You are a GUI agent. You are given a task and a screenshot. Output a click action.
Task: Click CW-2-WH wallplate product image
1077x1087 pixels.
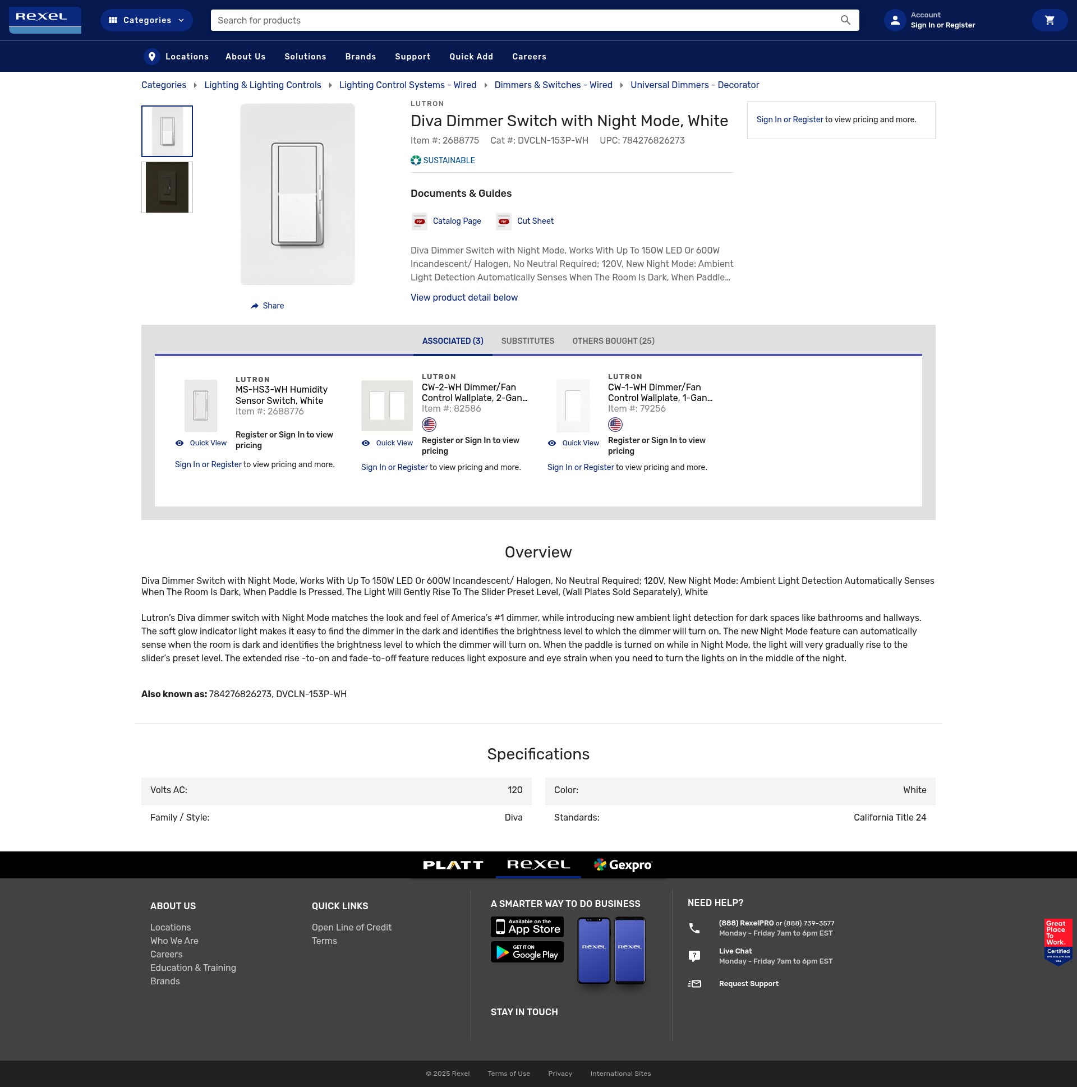point(387,405)
